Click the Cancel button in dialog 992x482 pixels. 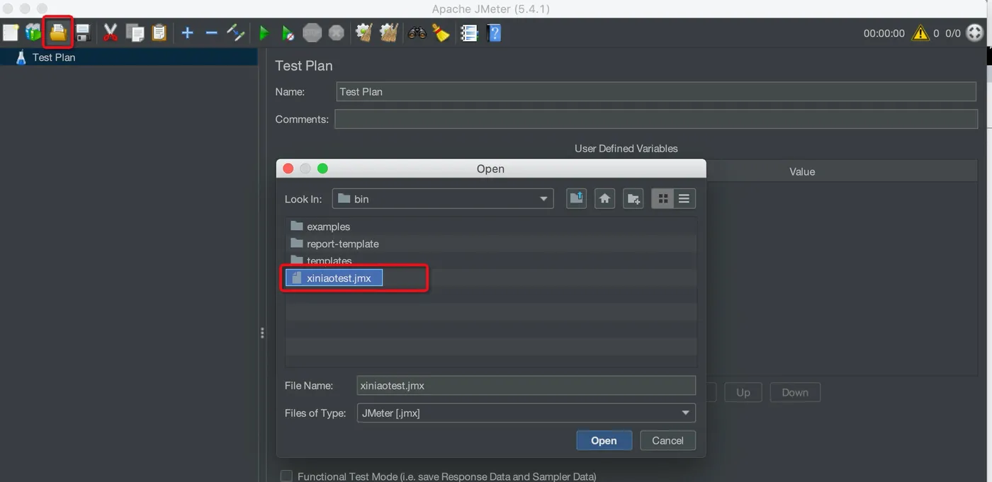[x=667, y=440]
